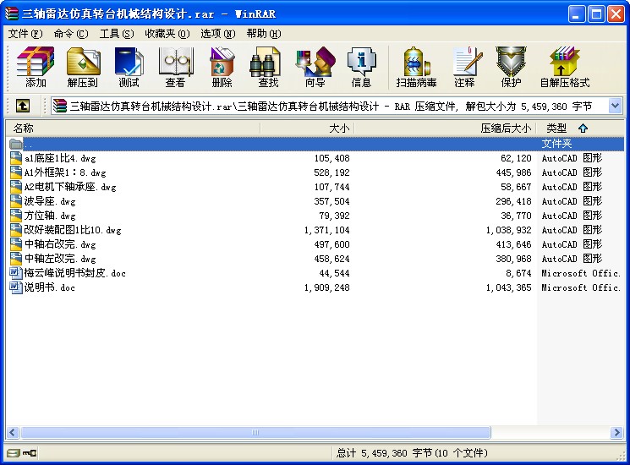Click the up-one-level folder arrow button
The height and width of the screenshot is (465, 630).
23,106
